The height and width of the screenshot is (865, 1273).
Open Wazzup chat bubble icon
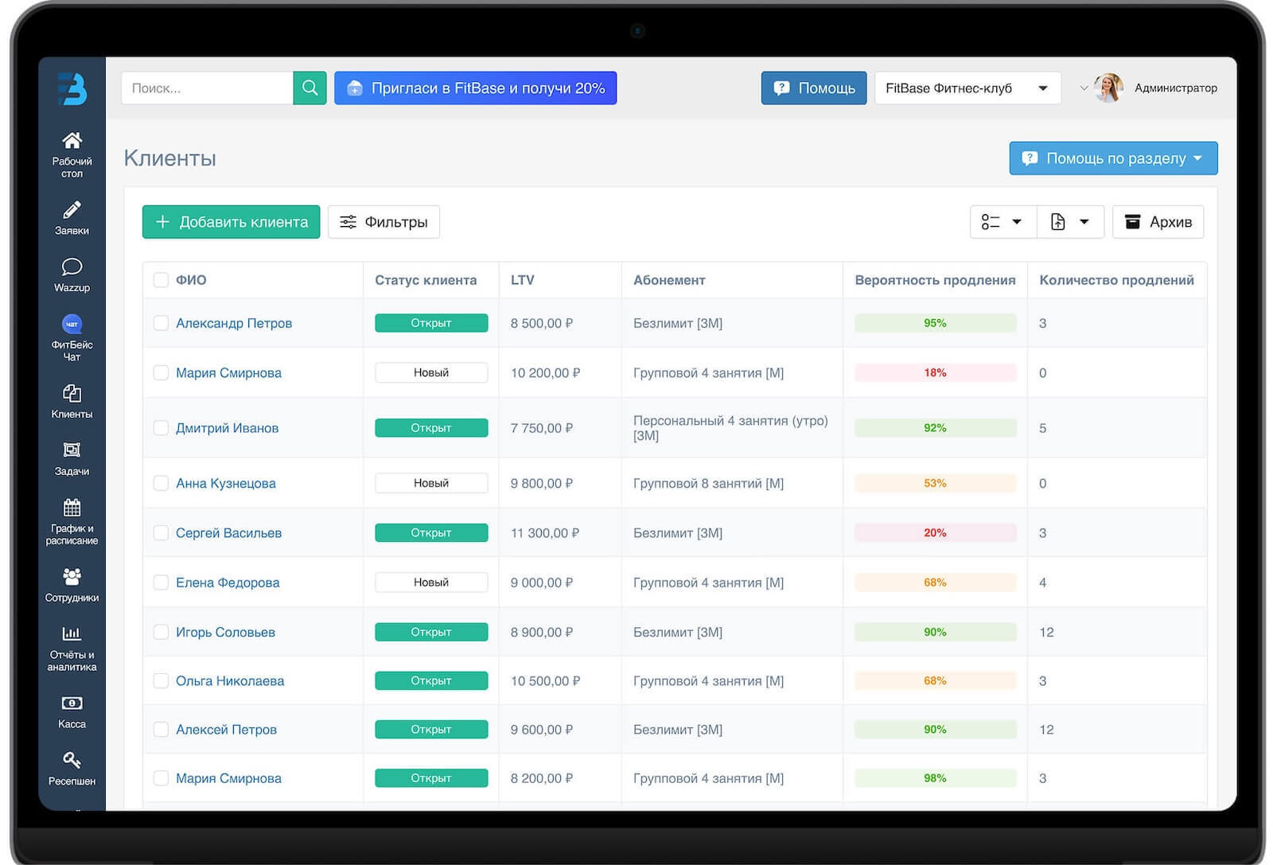pos(72,267)
